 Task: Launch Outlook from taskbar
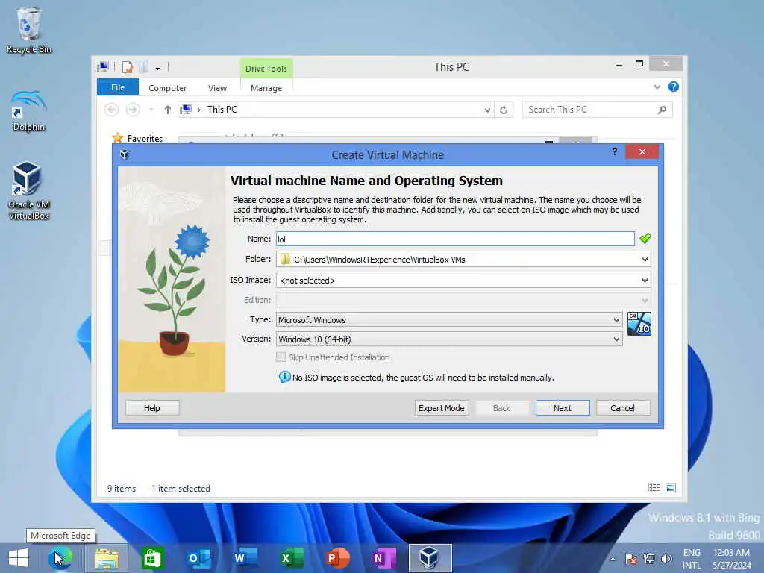coord(198,558)
